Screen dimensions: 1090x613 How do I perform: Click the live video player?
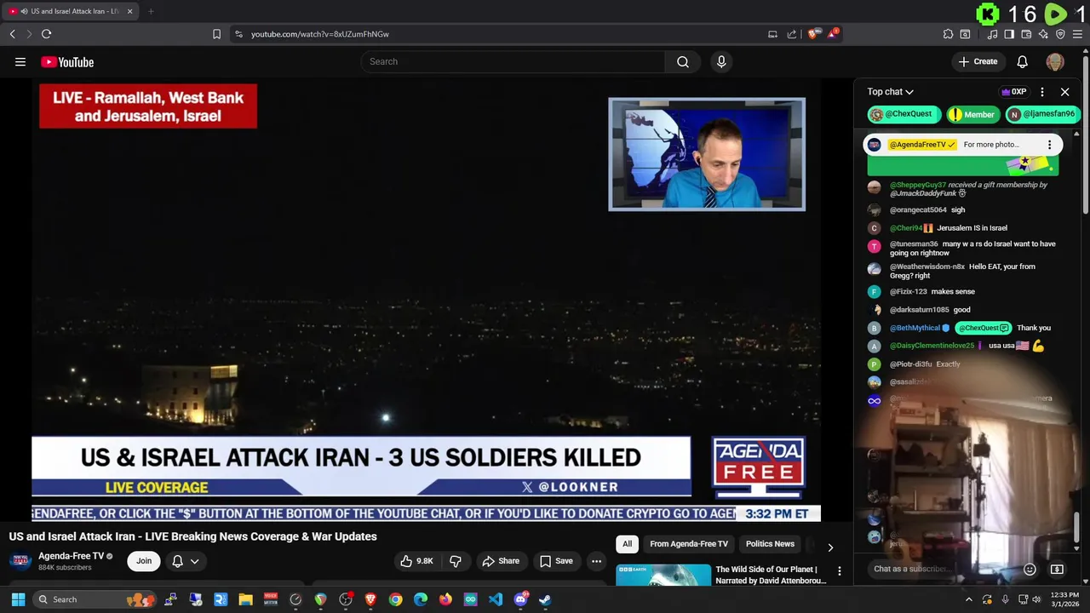tap(426, 301)
